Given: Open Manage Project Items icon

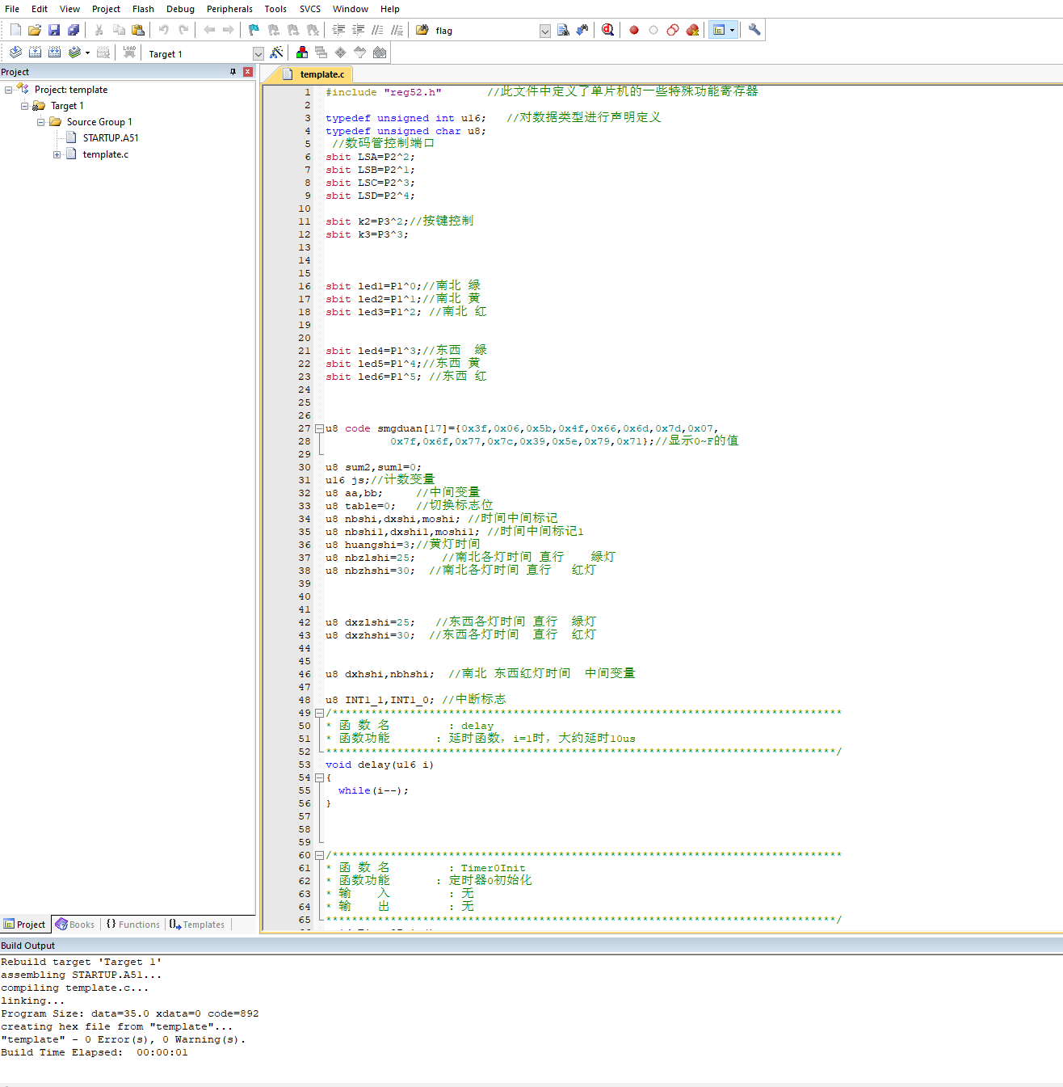Looking at the screenshot, I should (x=302, y=53).
